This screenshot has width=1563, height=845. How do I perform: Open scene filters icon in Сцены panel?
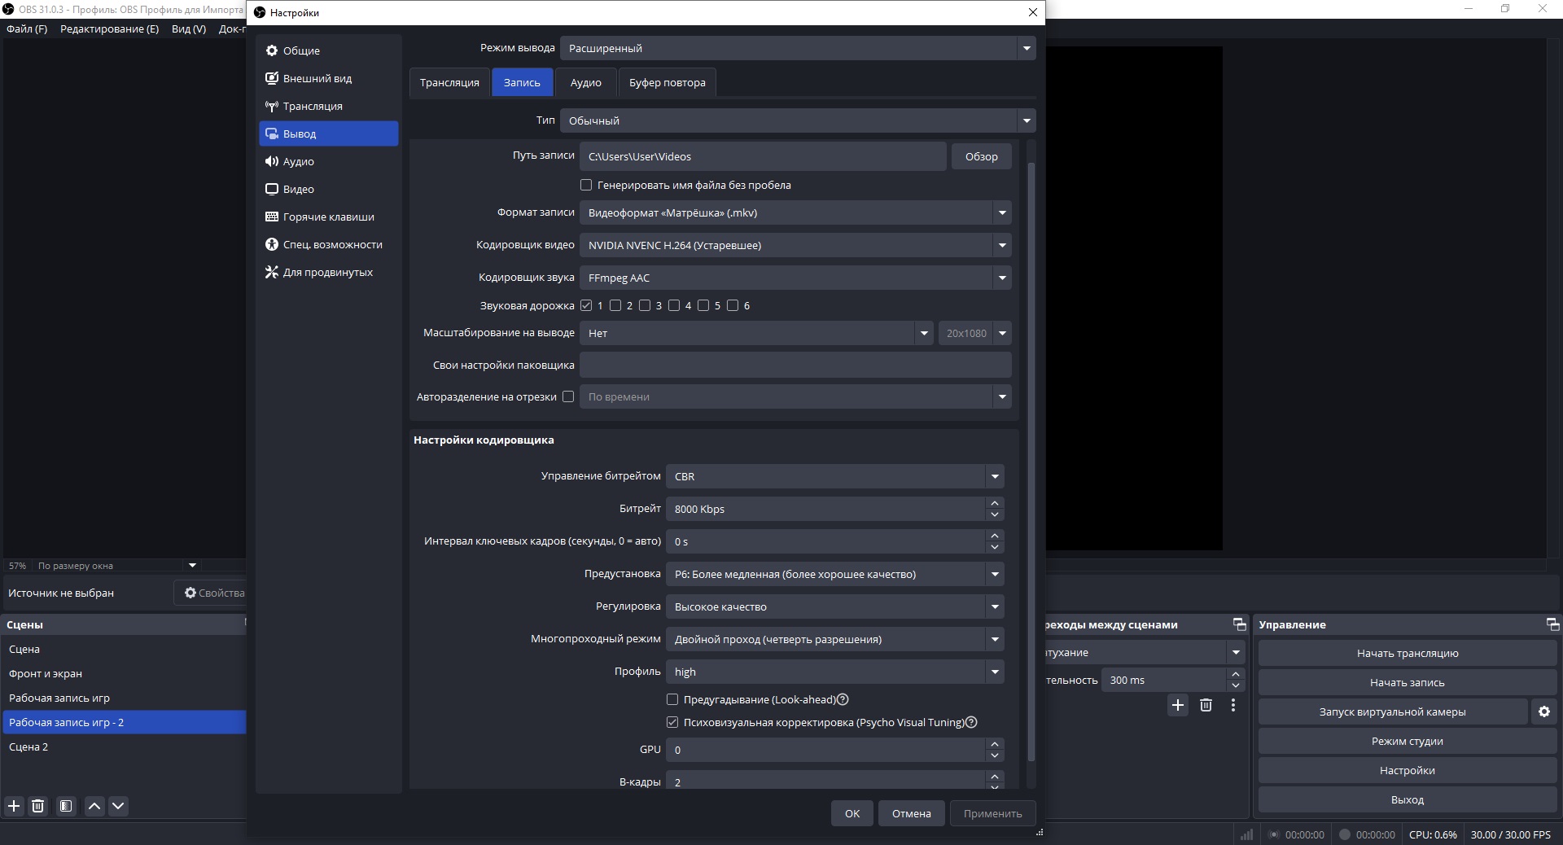pos(66,806)
